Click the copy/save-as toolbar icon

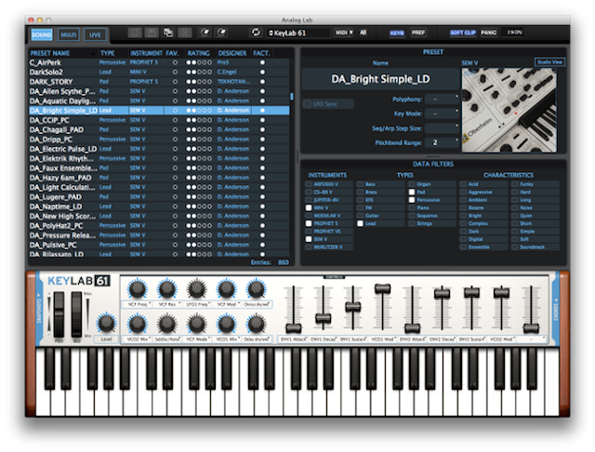pyautogui.click(x=168, y=33)
